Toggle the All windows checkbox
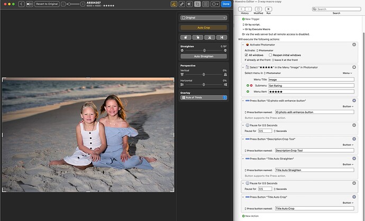Image resolution: width=365 pixels, height=221 pixels. [247, 55]
